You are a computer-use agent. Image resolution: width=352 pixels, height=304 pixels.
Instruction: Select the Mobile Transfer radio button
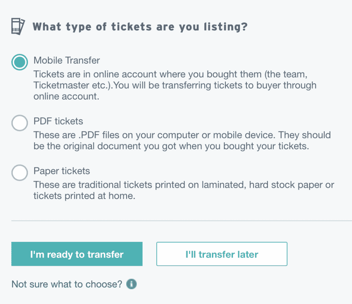click(x=20, y=62)
